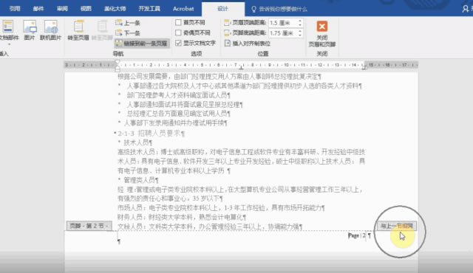This screenshot has width=473, height=273.
Task: Close header and footer with red X
Action: click(x=322, y=26)
